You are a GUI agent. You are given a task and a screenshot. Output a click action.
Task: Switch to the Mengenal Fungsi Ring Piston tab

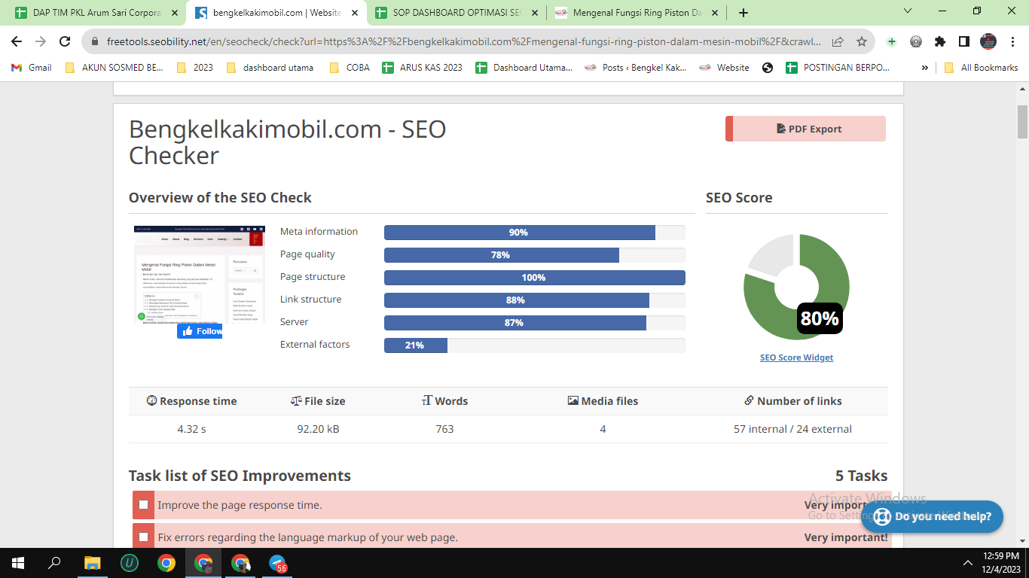coord(637,13)
